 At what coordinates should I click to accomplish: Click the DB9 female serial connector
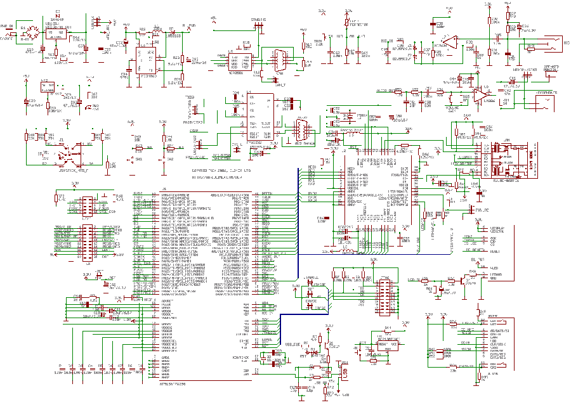pos(303,129)
